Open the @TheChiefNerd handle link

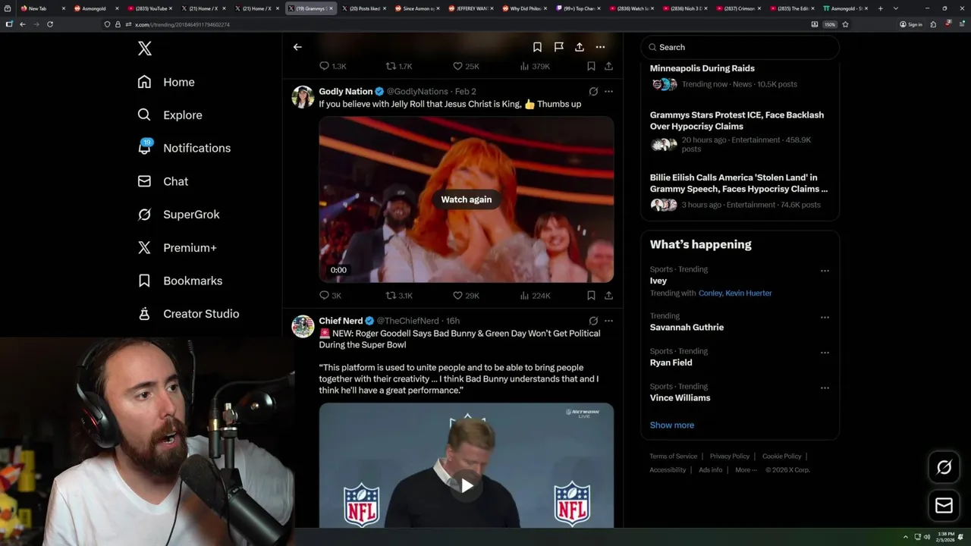(408, 321)
